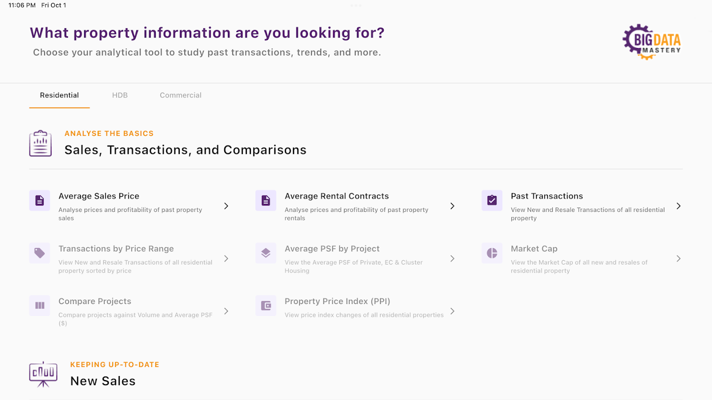The width and height of the screenshot is (712, 400).
Task: Click the Compare Projects columns icon
Action: (40, 305)
